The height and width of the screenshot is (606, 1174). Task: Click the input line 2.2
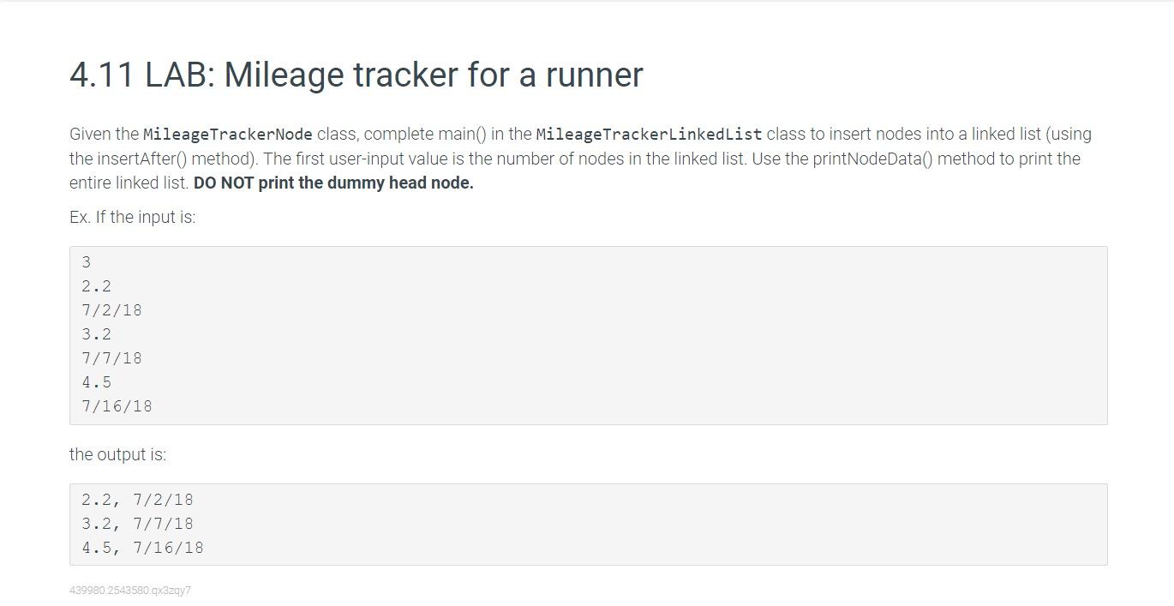pos(97,286)
